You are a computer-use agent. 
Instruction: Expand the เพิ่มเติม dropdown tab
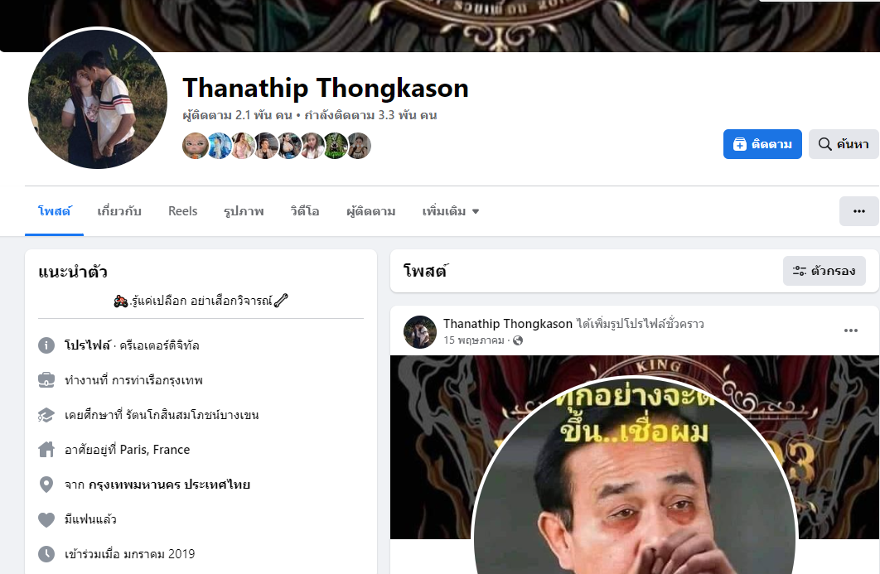pyautogui.click(x=451, y=211)
